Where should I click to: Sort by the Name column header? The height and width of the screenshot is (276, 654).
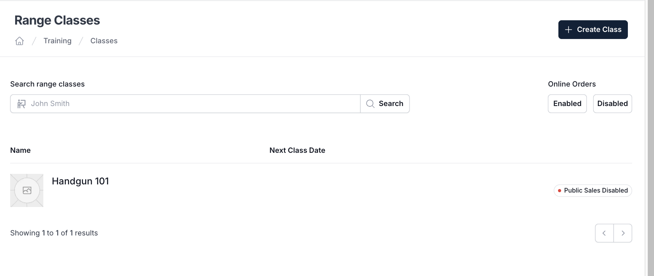tap(20, 150)
